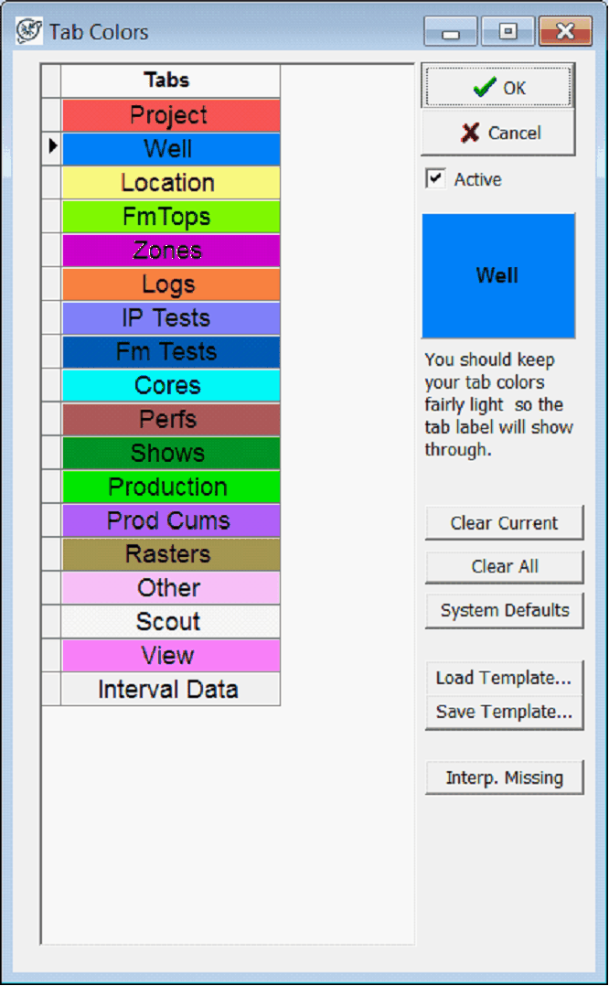This screenshot has height=986, width=609.
Task: Uncheck Active for the Well tab
Action: point(433,179)
